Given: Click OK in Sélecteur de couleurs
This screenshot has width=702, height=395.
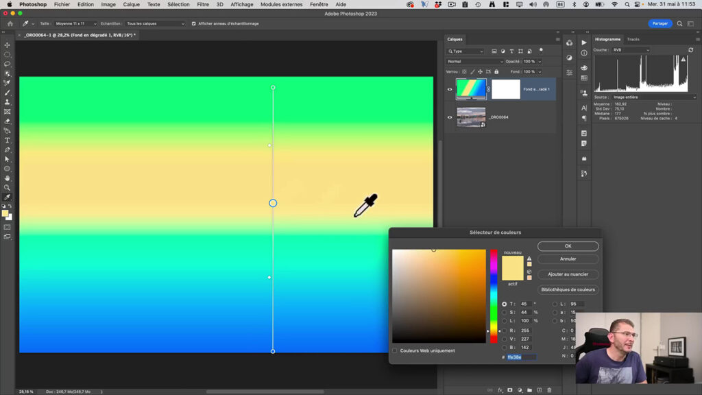Looking at the screenshot, I should click(x=568, y=246).
